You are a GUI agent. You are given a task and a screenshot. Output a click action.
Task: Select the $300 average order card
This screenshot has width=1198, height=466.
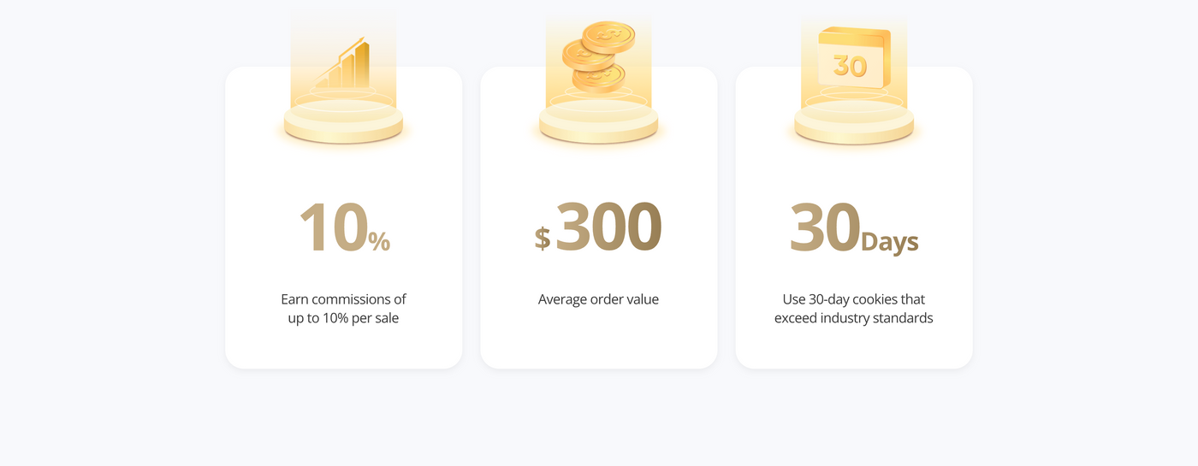[598, 351]
